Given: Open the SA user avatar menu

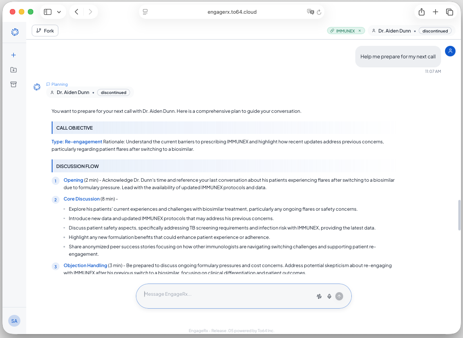Looking at the screenshot, I should 14,321.
